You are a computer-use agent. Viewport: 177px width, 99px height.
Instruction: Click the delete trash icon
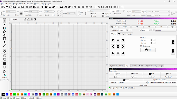(38, 7)
